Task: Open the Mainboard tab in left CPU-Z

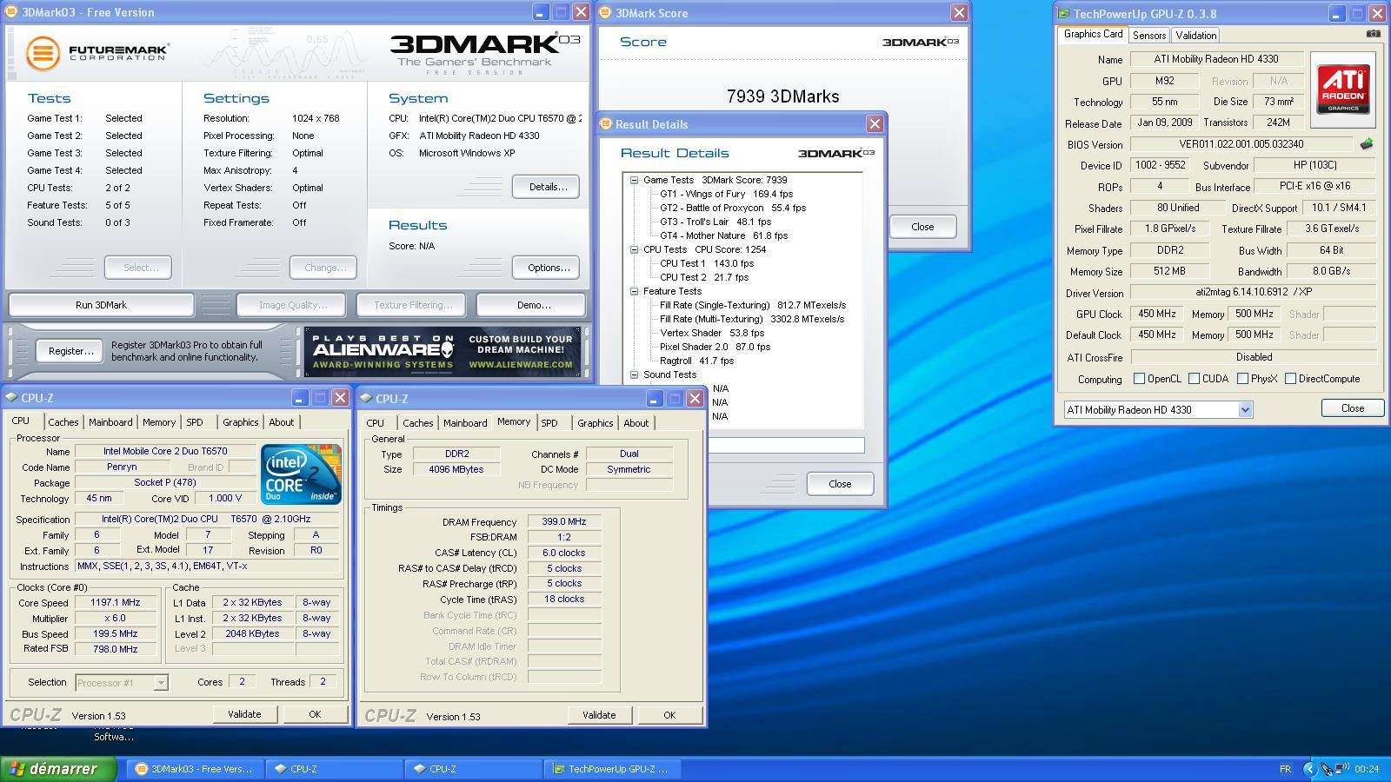Action: pyautogui.click(x=110, y=422)
